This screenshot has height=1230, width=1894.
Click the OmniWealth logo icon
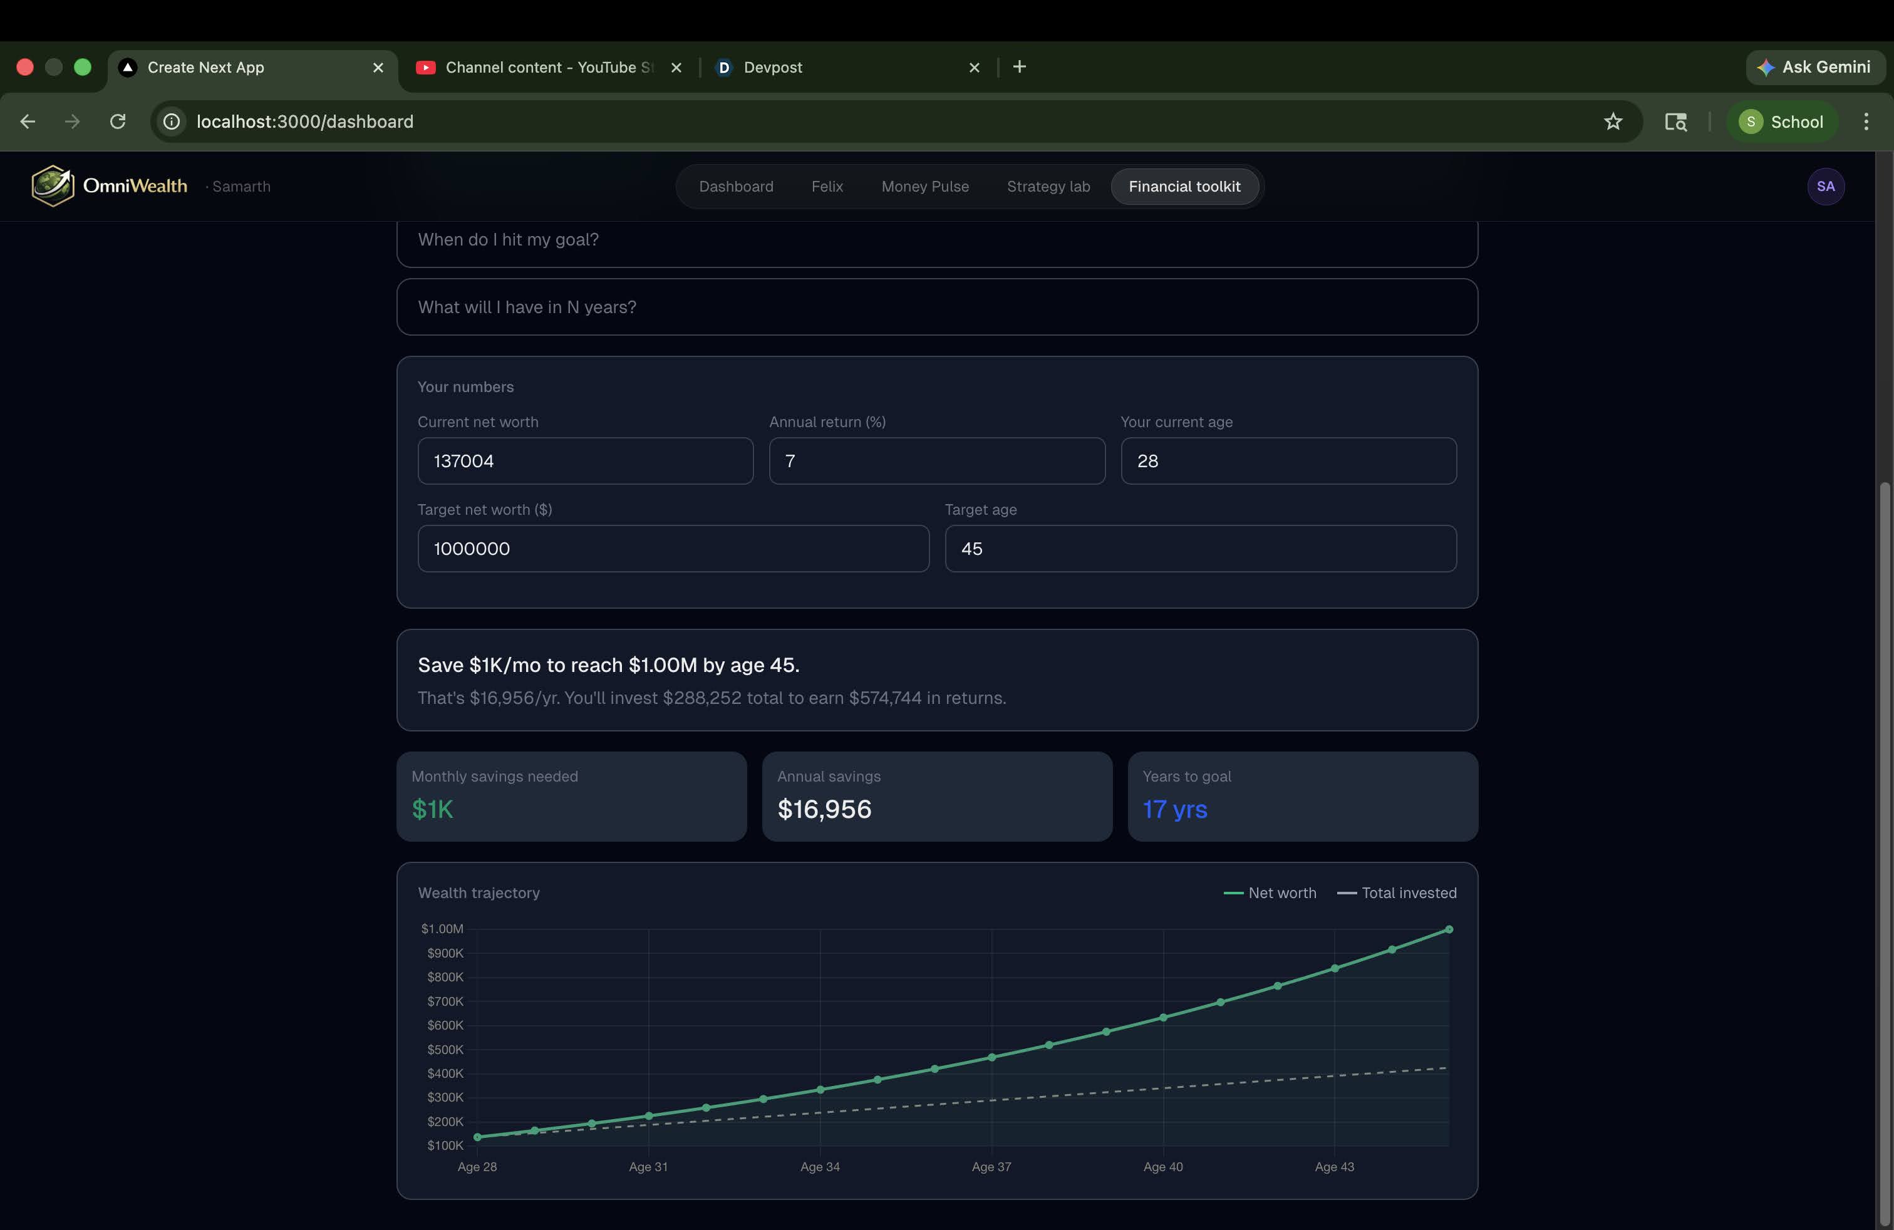tap(53, 185)
